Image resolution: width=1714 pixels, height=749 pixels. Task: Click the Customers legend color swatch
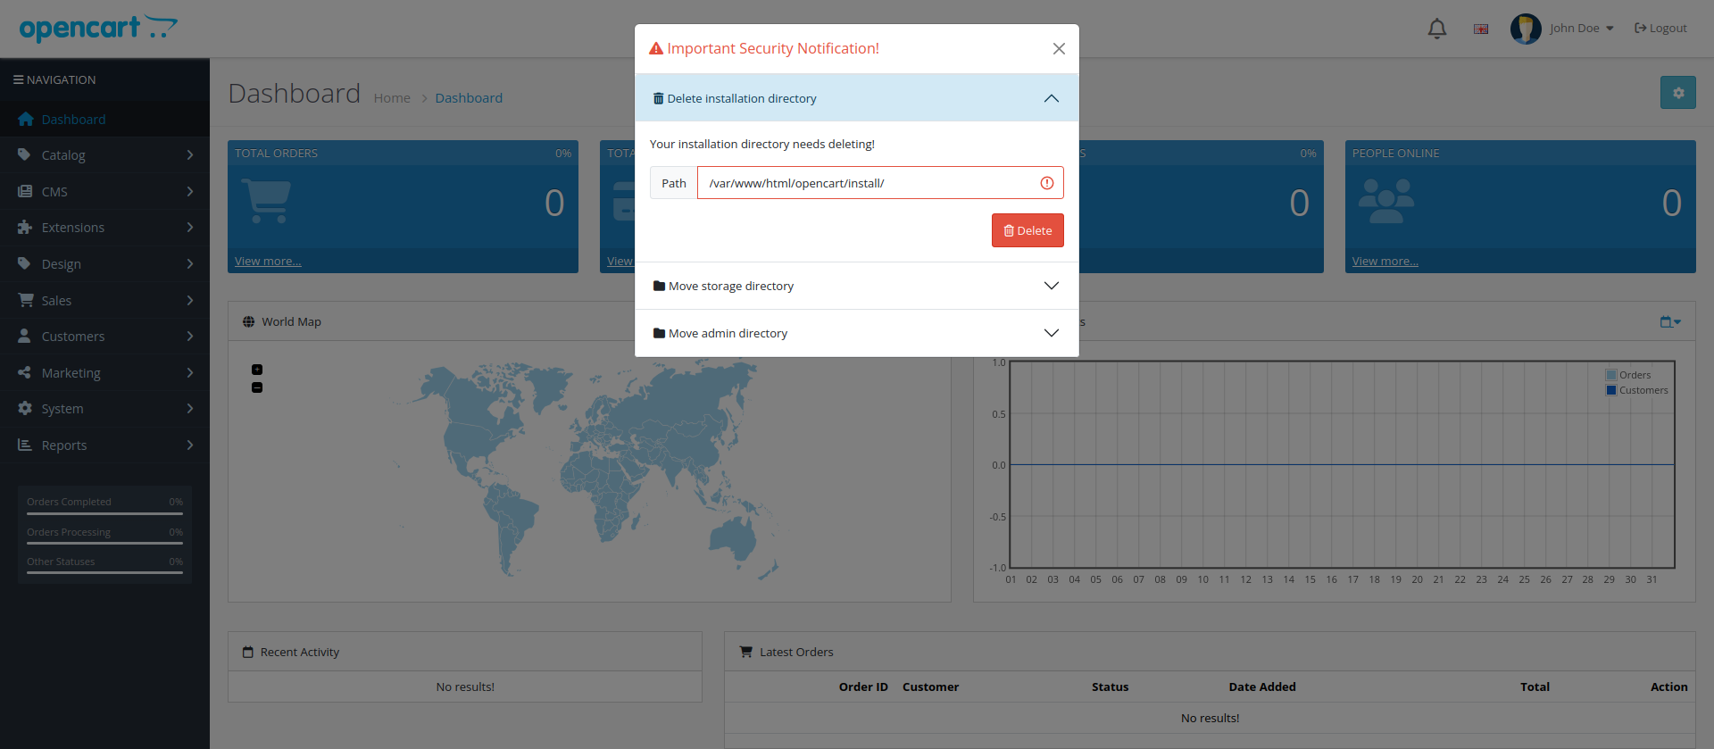[x=1611, y=390]
